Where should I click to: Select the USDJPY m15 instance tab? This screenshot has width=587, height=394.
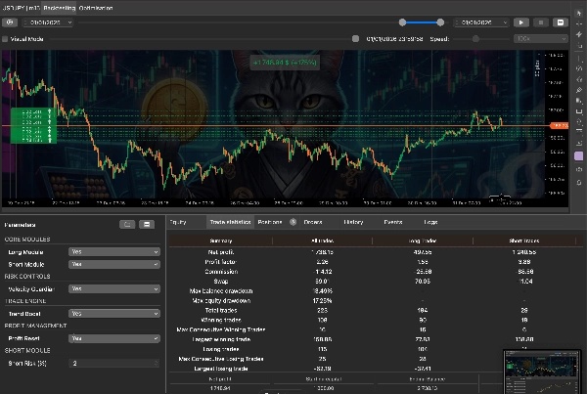[x=21, y=8]
